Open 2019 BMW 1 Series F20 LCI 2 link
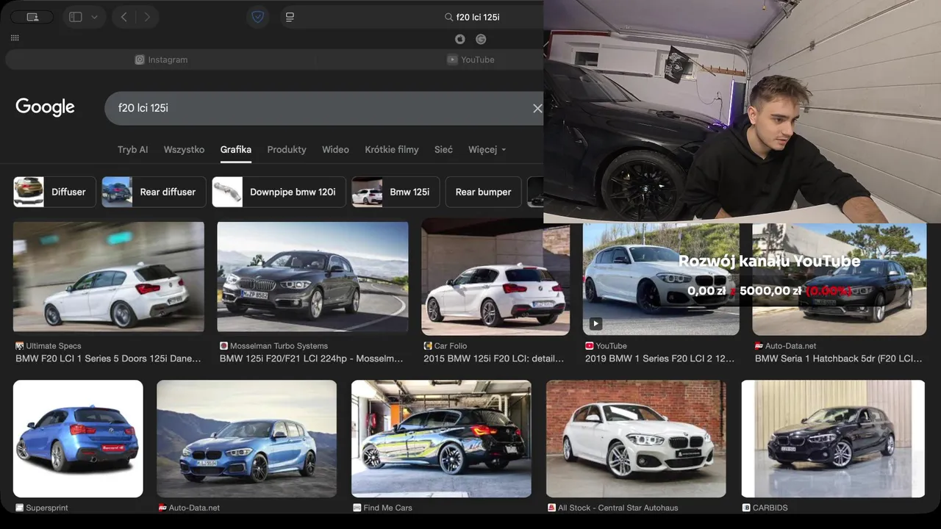941x529 pixels. [659, 359]
